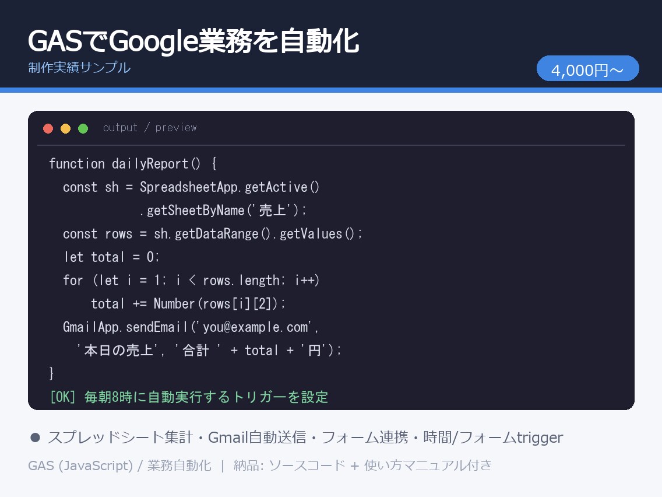Click the .getSheetByName('売上') line
662x497 pixels.
223,210
